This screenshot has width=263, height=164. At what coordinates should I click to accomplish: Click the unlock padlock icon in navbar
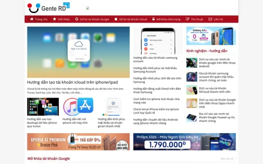click(153, 19)
